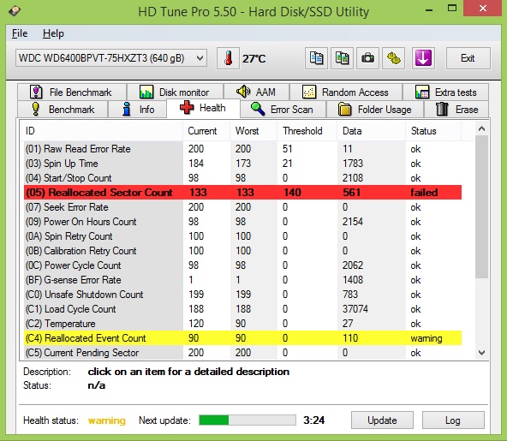The height and width of the screenshot is (441, 507).
Task: Open the drive selection dropdown
Action: [x=111, y=58]
